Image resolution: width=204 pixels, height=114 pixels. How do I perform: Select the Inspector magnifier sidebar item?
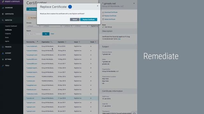pyautogui.click(x=3, y=20)
